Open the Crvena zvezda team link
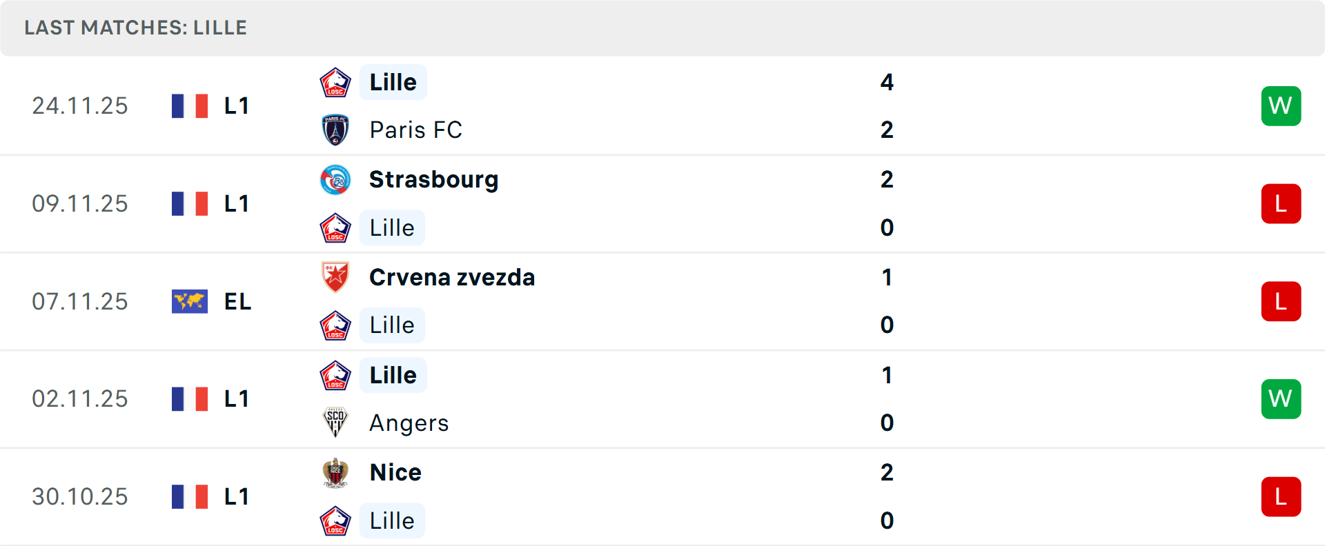Screen dimensions: 1325x546 [x=452, y=277]
